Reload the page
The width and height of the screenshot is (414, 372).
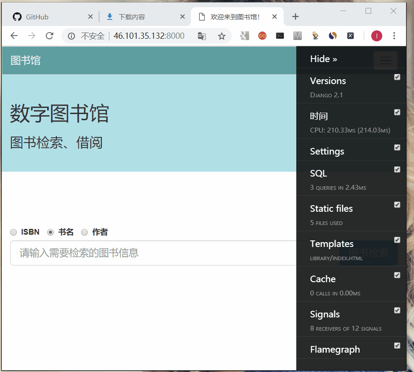pyautogui.click(x=49, y=36)
